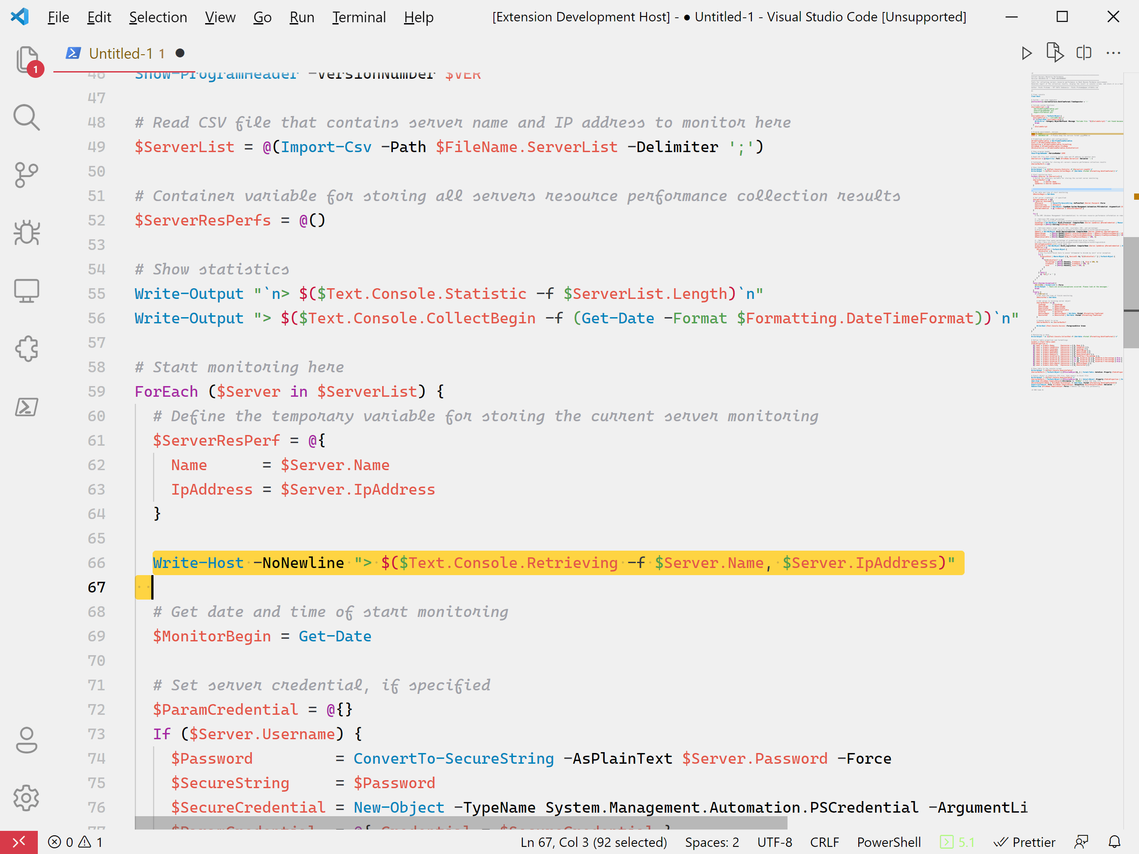Open the Selection menu
The image size is (1139, 854).
click(x=158, y=17)
